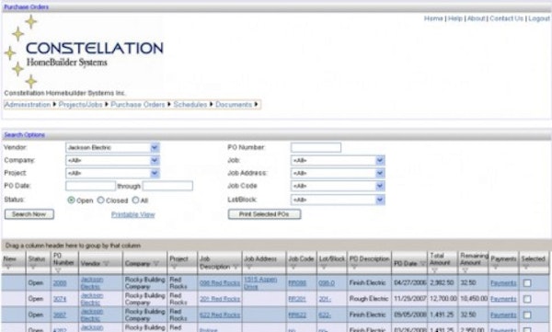The width and height of the screenshot is (552, 332).
Task: Click the filter icon under PO Number column
Action: (x=59, y=270)
